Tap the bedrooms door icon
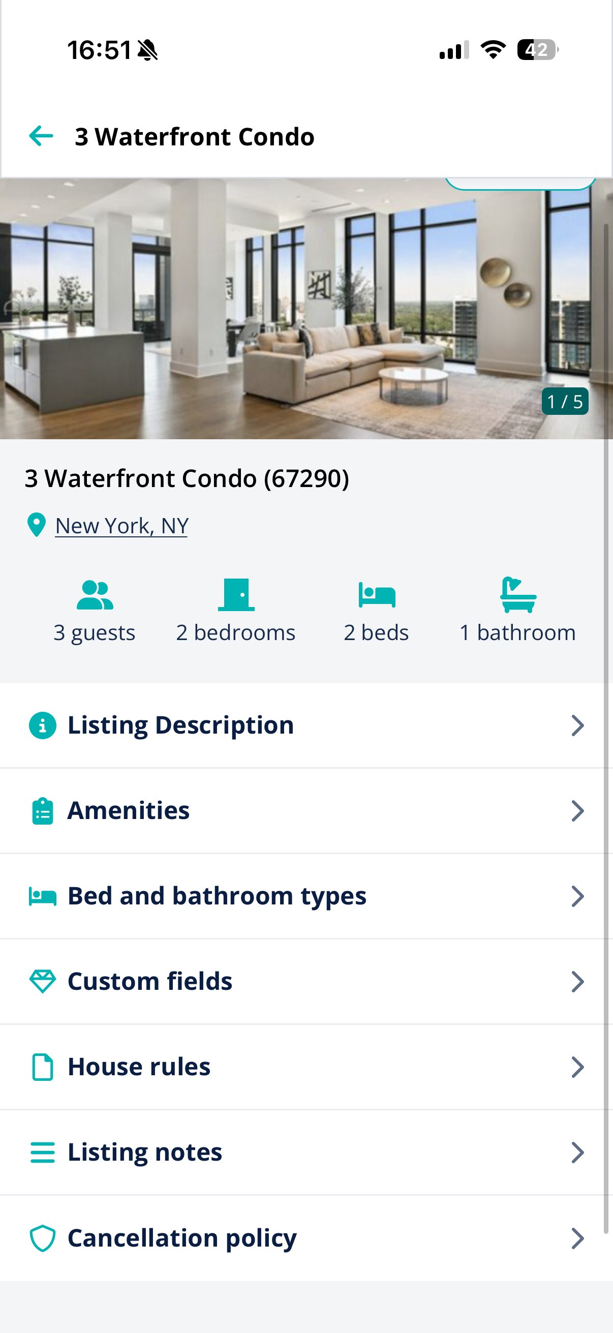Screen dimensions: 613x1333 click(x=236, y=595)
